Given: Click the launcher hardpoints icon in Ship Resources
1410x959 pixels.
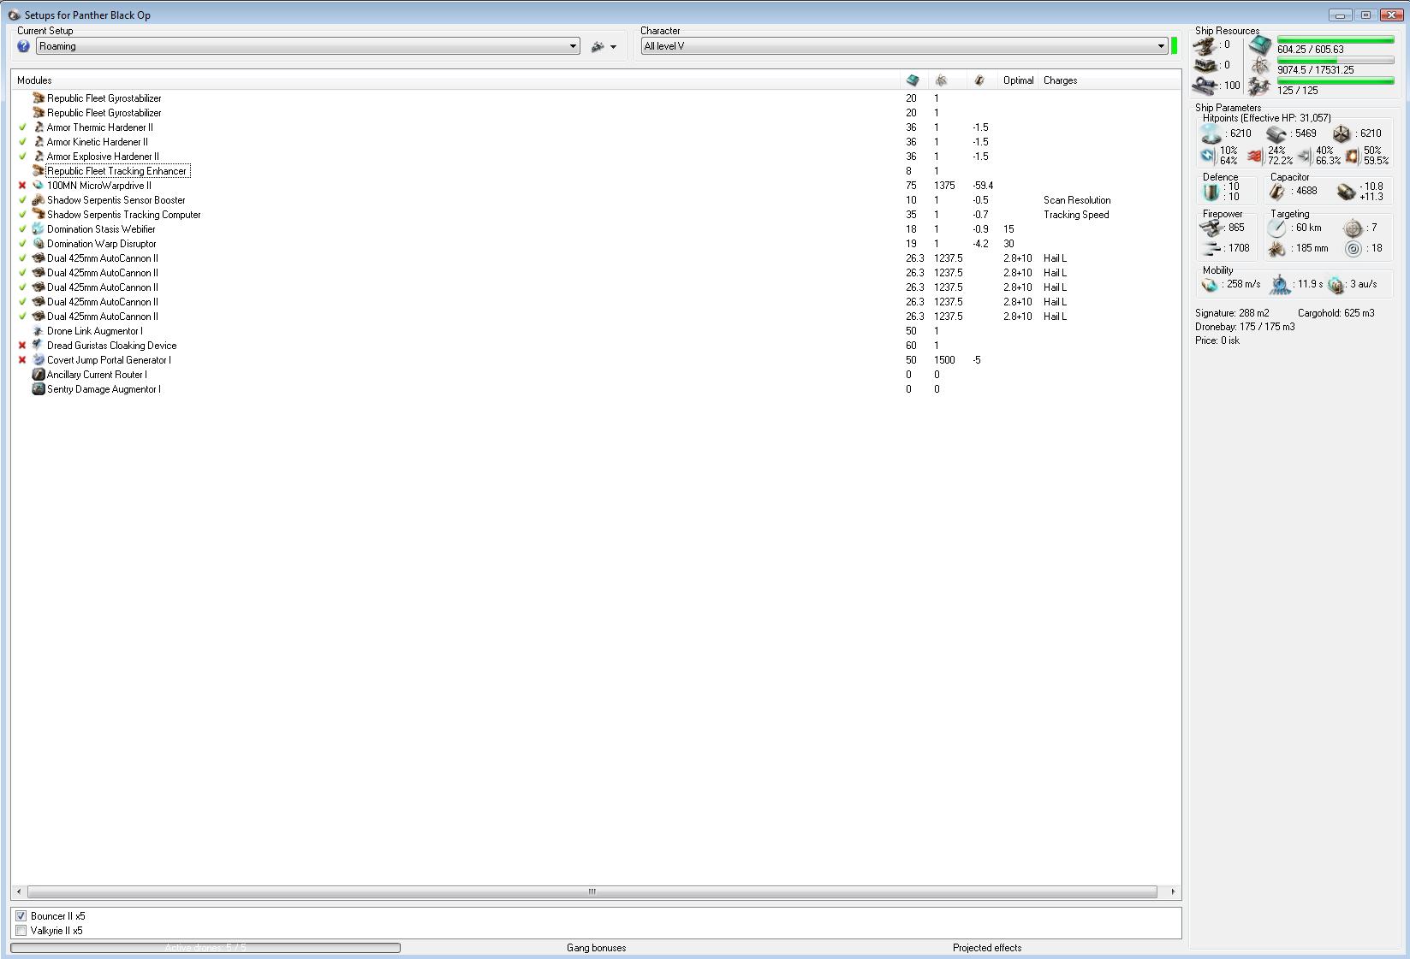Looking at the screenshot, I should [x=1205, y=65].
